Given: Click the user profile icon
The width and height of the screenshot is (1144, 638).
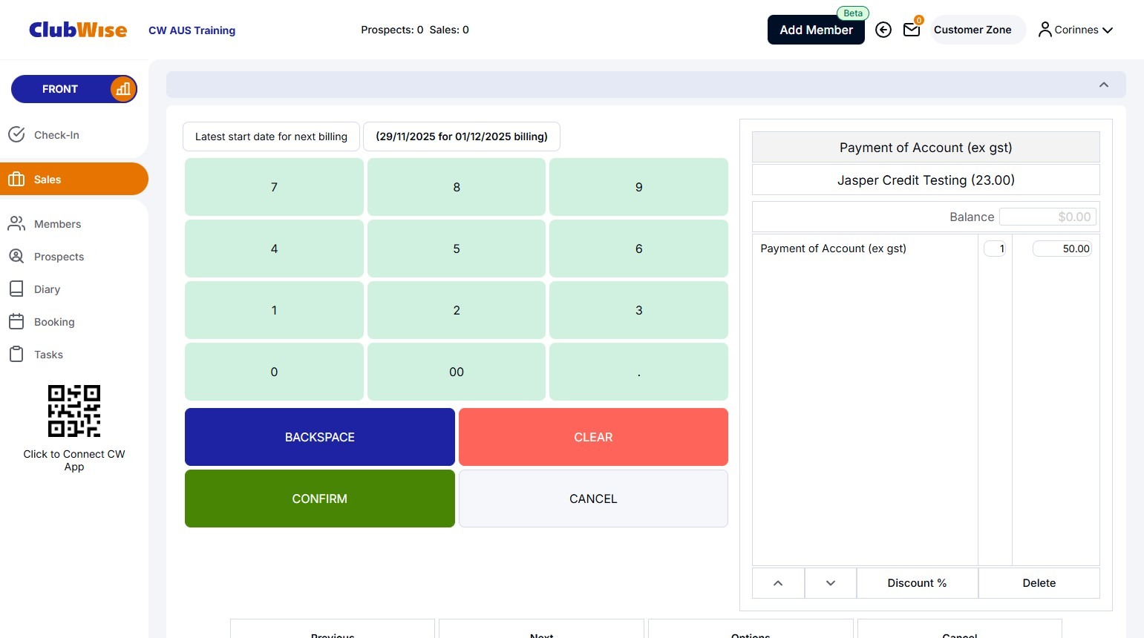Looking at the screenshot, I should (x=1045, y=30).
